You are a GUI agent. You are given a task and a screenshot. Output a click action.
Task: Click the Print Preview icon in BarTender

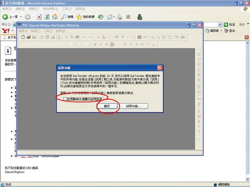point(59,37)
